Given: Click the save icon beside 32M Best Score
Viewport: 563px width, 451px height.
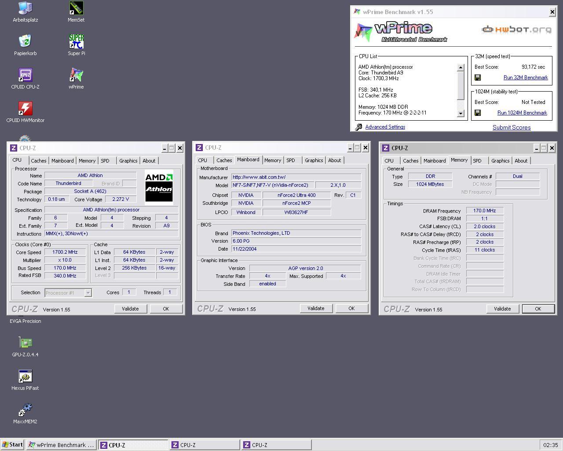Looking at the screenshot, I should pos(478,78).
